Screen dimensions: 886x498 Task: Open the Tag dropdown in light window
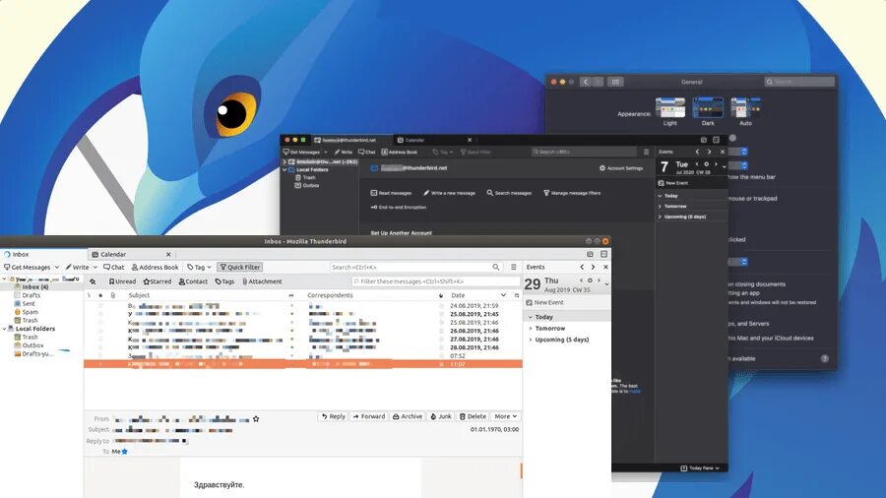199,267
